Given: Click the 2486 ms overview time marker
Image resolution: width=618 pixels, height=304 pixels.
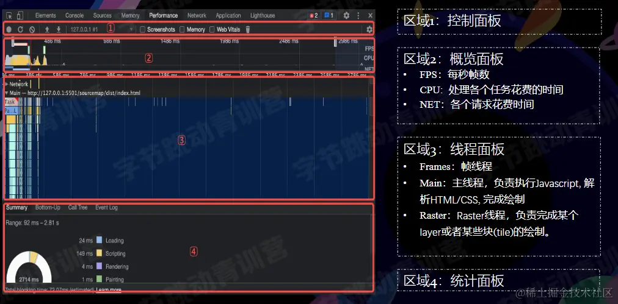Looking at the screenshot, I should pyautogui.click(x=288, y=41).
